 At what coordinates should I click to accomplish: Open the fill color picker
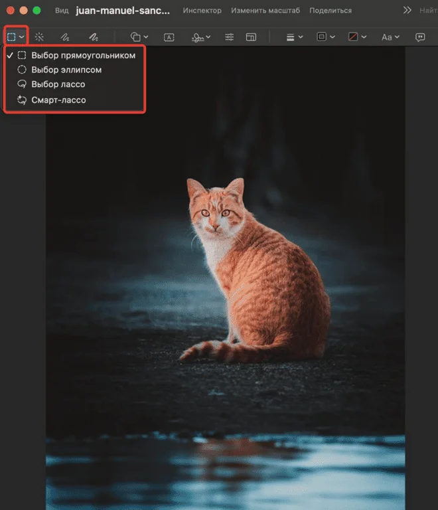[357, 37]
